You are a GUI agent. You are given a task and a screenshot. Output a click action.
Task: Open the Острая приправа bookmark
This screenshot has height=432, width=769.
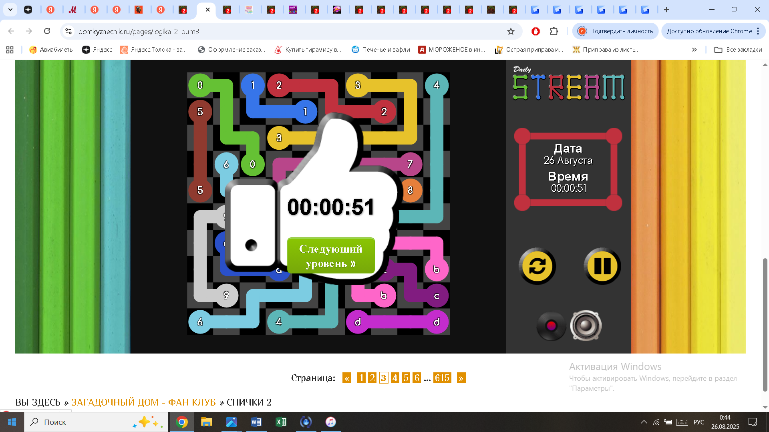coord(529,50)
